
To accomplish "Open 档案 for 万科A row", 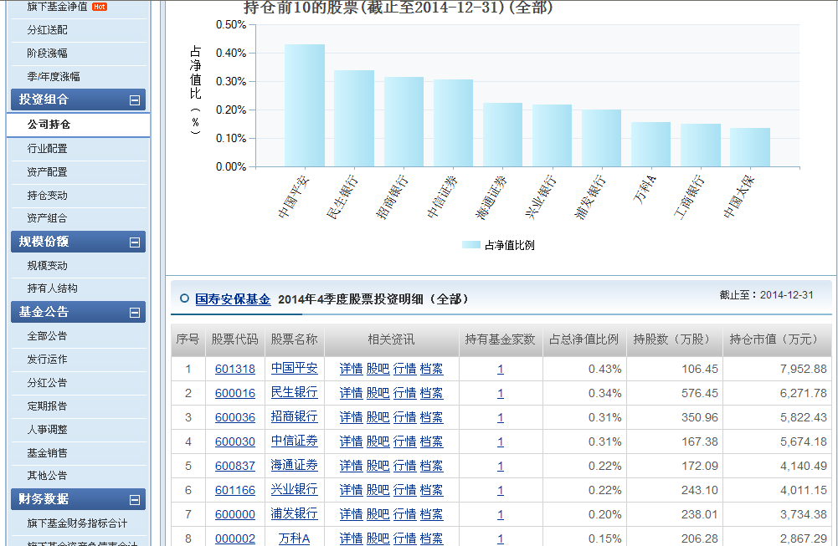I will [431, 539].
